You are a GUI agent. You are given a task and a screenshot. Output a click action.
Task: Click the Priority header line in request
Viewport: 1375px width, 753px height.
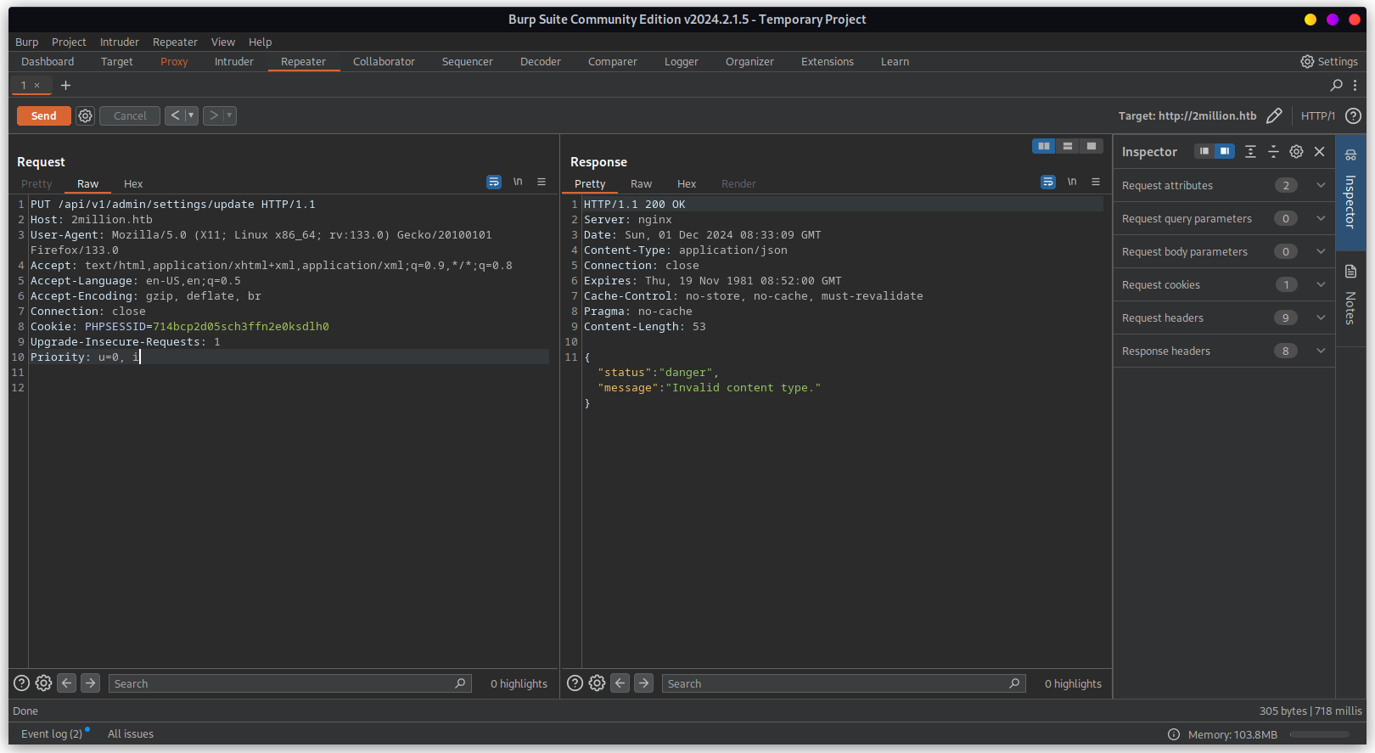[x=289, y=357]
